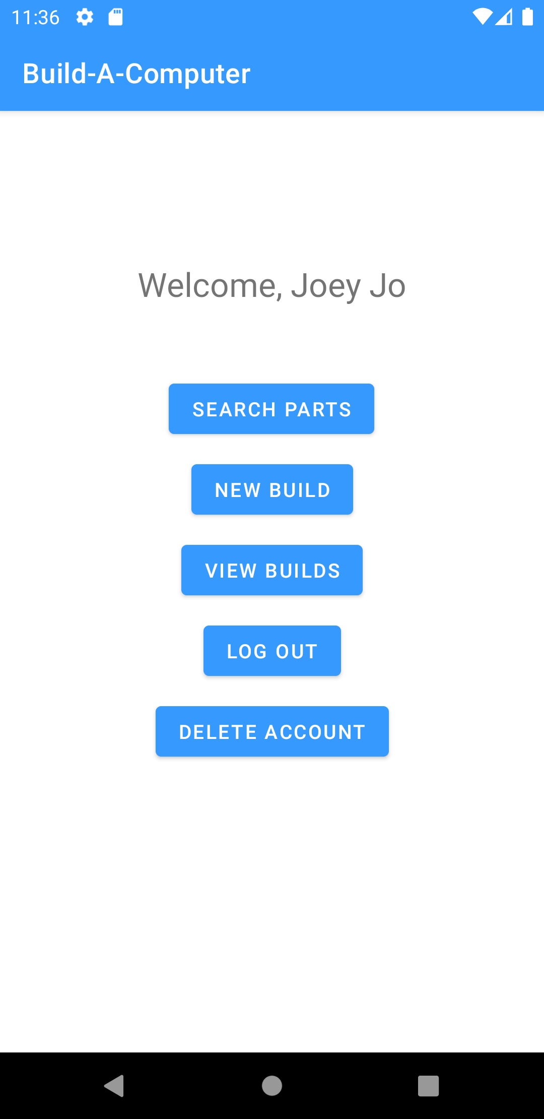Tap the clock showing 11:36
This screenshot has width=544, height=1119.
click(35, 17)
